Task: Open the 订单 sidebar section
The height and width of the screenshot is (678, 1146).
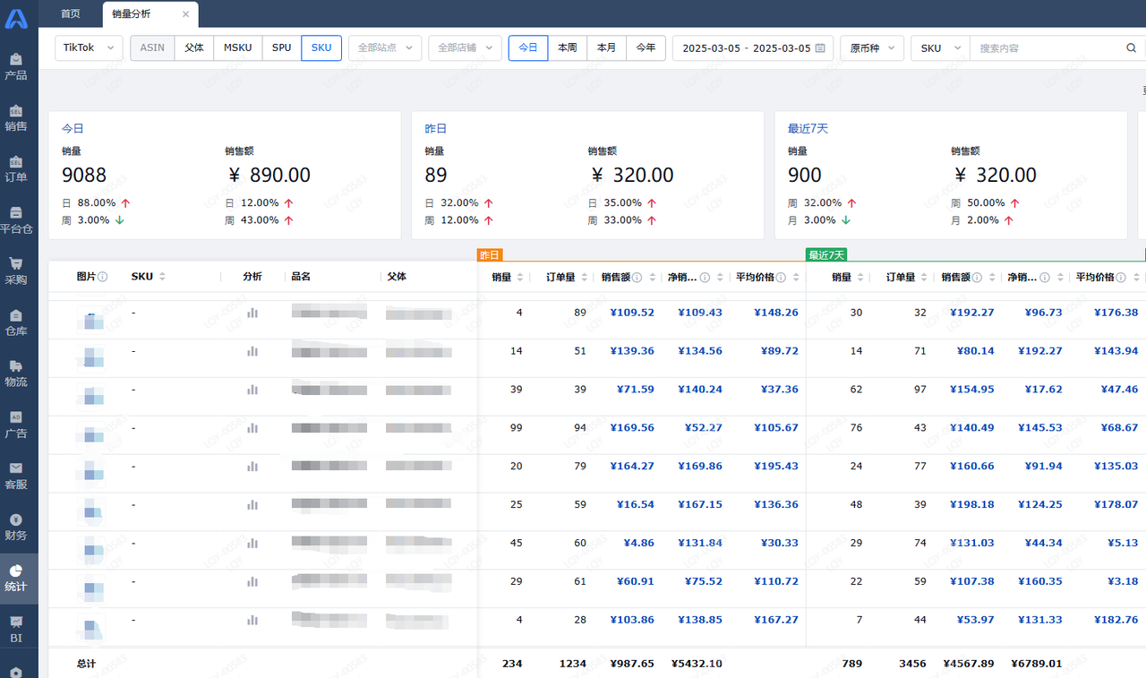Action: coord(16,168)
